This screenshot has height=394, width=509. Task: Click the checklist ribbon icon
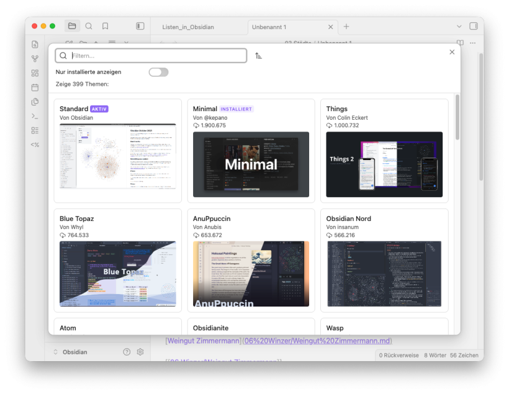tap(35, 130)
